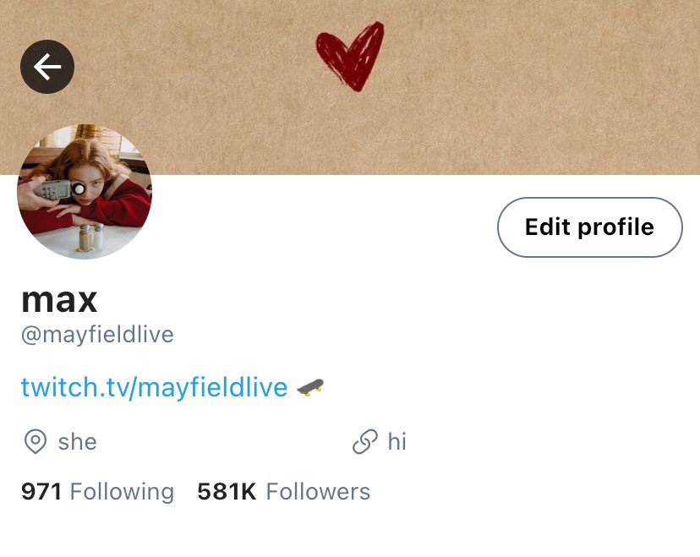Open the website link labeled hi
Image resolution: width=700 pixels, height=557 pixels.
[396, 442]
